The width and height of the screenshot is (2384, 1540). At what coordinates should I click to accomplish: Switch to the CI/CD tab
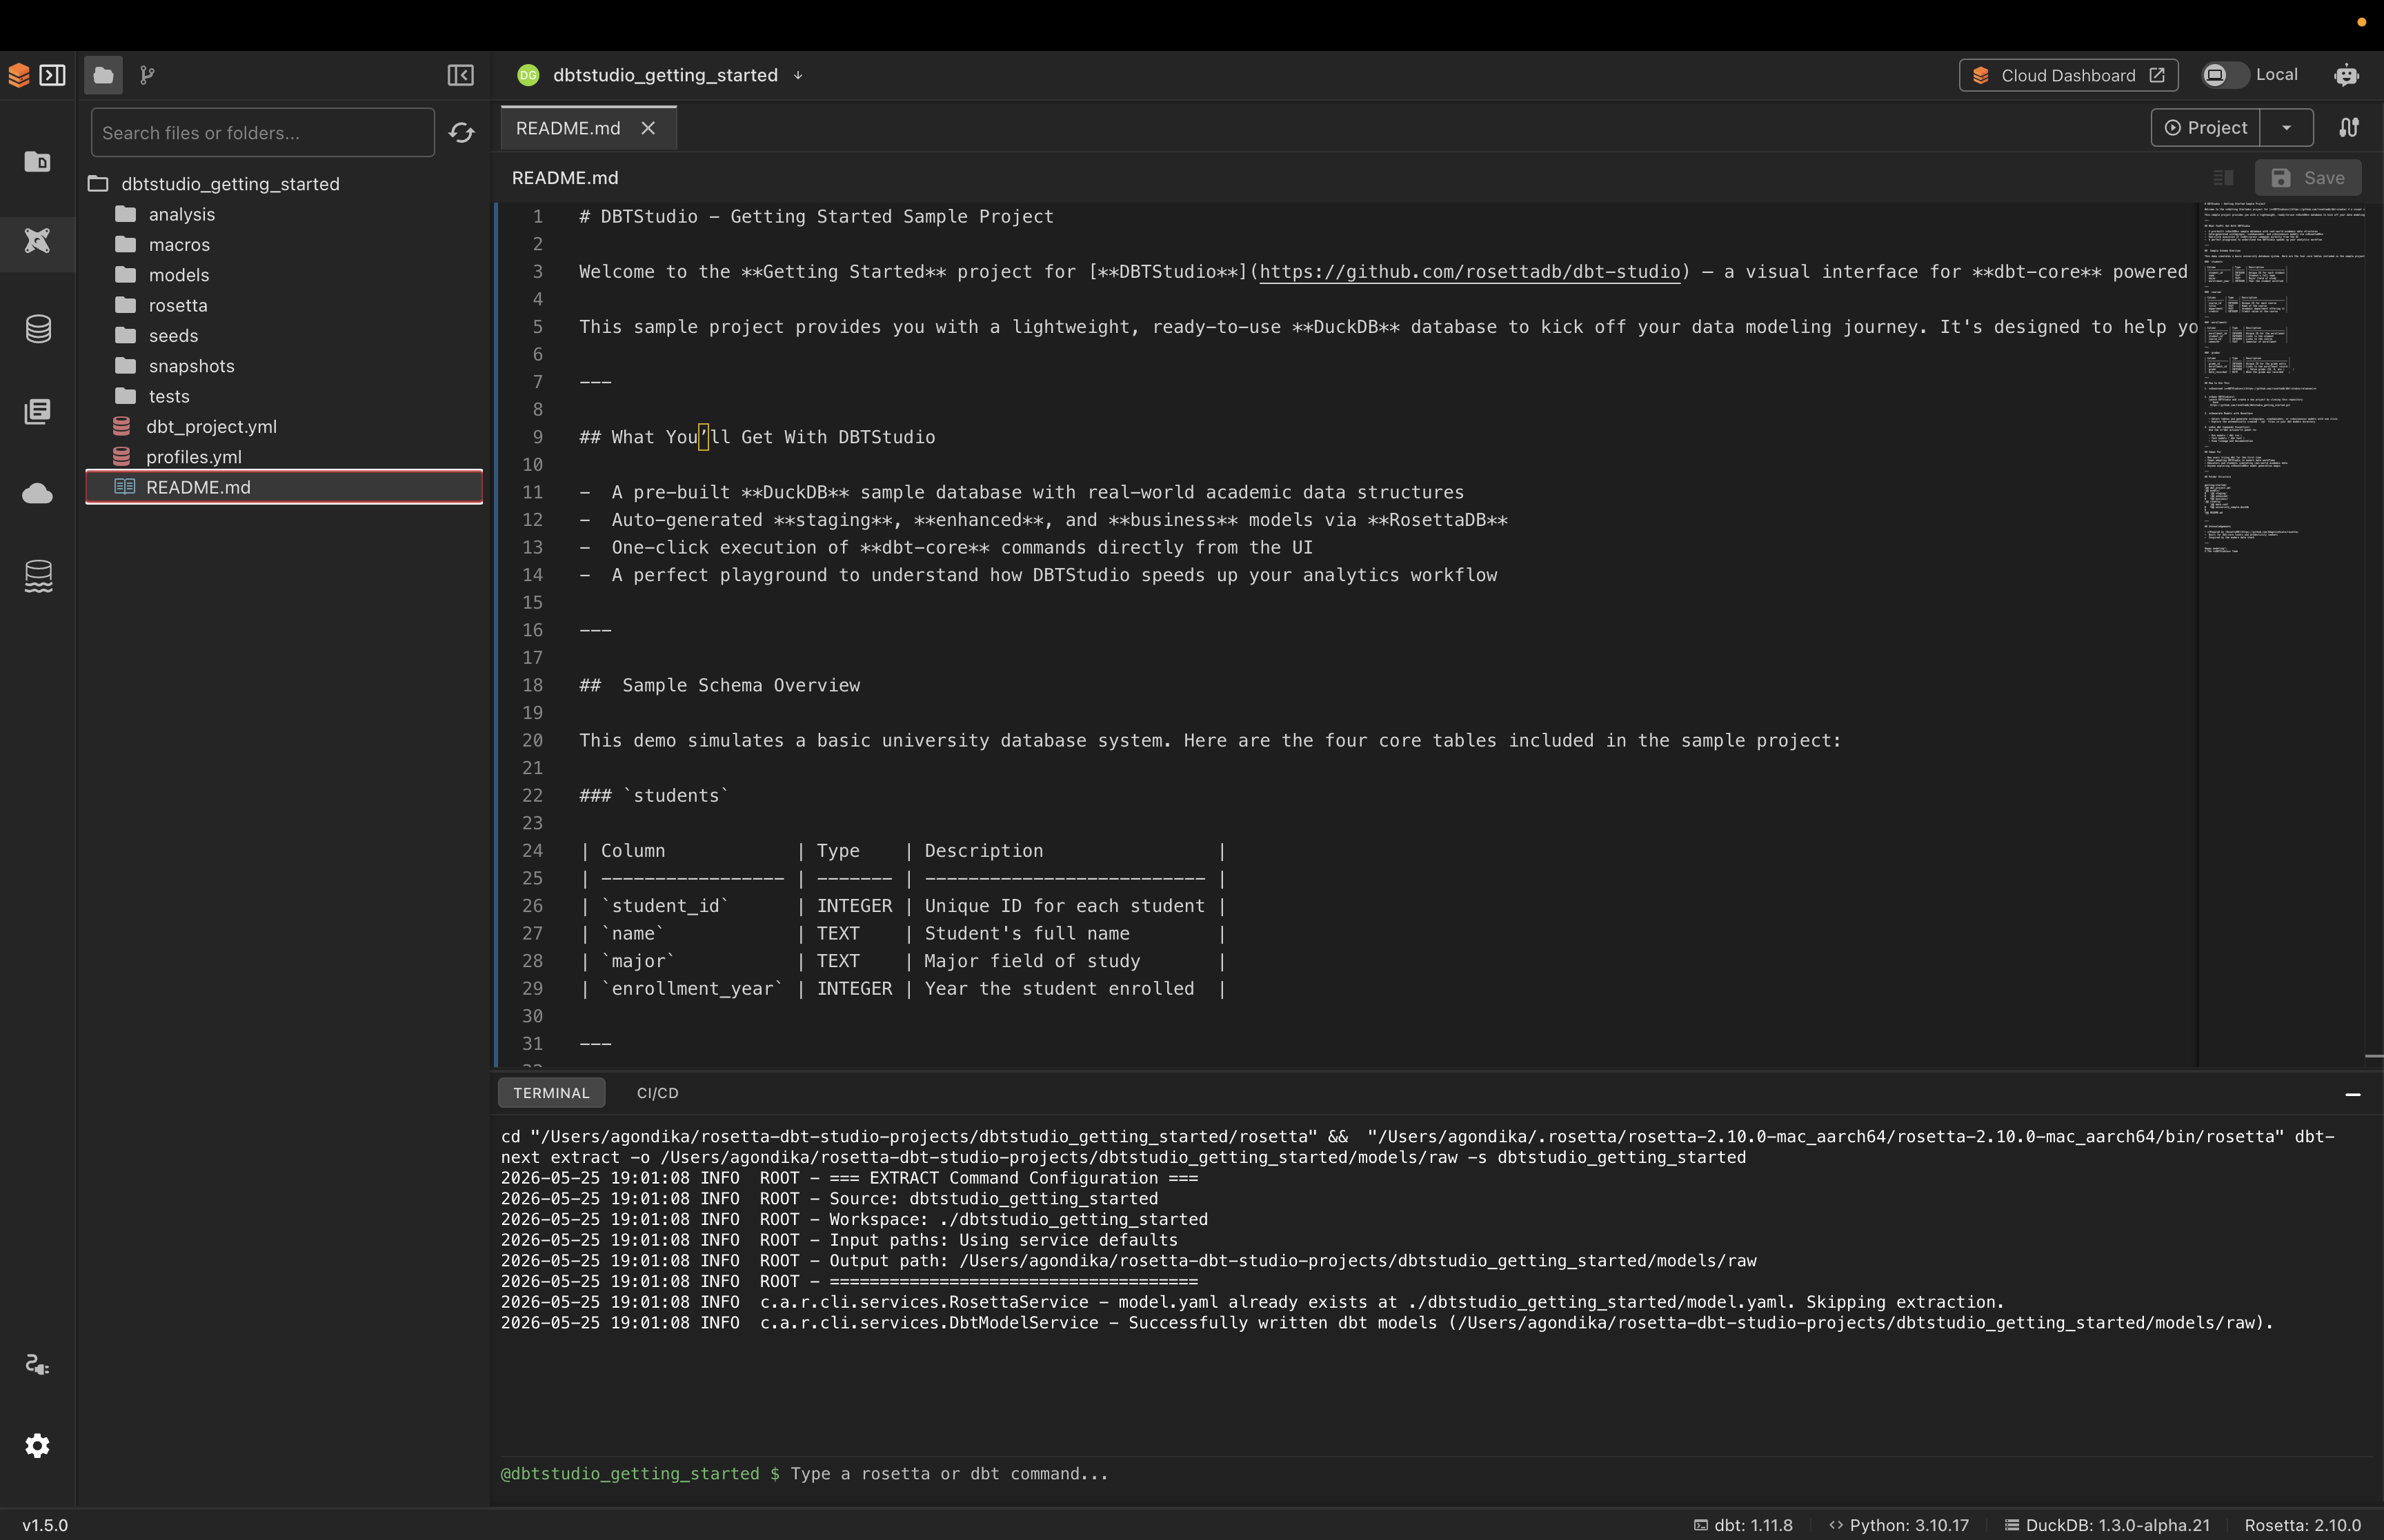(657, 1093)
